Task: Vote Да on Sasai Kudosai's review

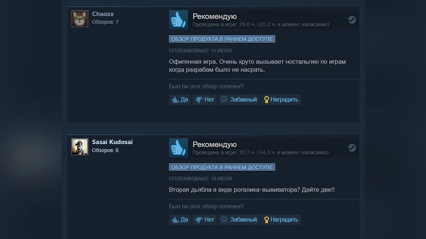Action: (180, 220)
